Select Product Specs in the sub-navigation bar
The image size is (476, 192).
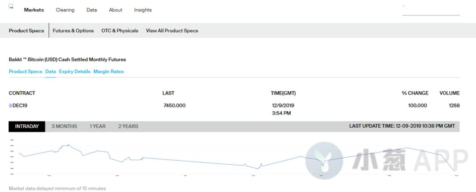point(26,31)
